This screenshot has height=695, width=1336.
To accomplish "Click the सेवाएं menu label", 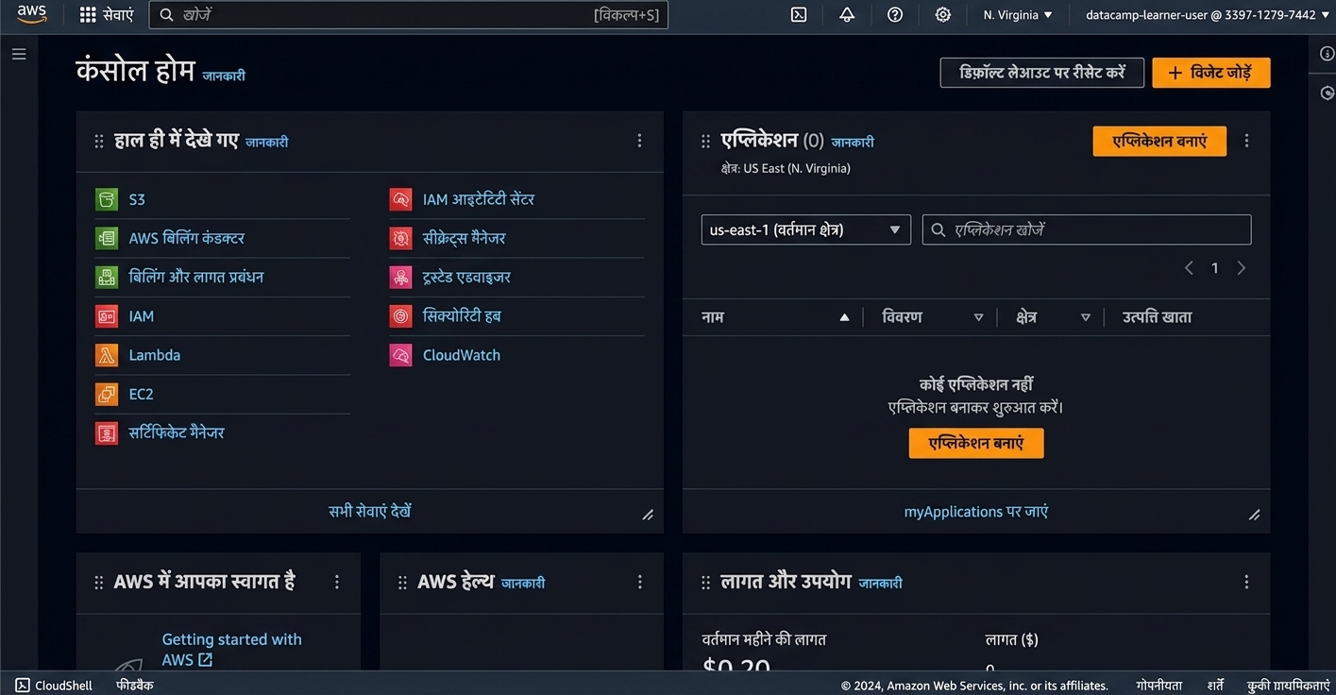I will (x=118, y=15).
